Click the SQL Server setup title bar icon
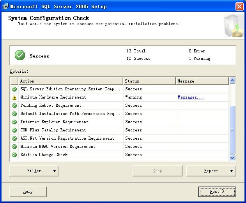246x203 pixels. [x=5, y=7]
